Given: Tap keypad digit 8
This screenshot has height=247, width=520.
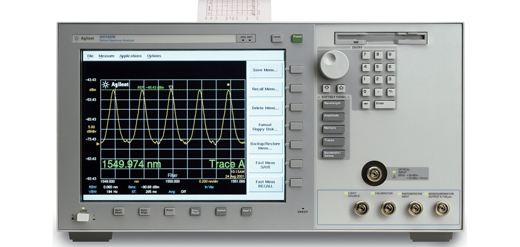Looking at the screenshot, I should pyautogui.click(x=379, y=55).
